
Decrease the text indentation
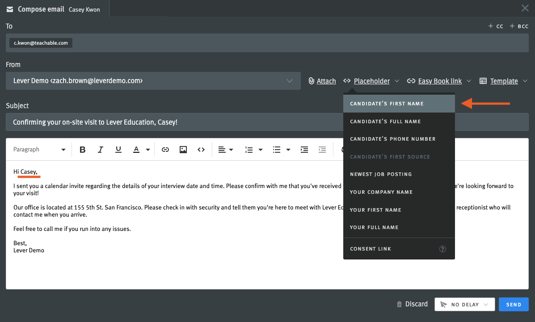[x=322, y=149]
